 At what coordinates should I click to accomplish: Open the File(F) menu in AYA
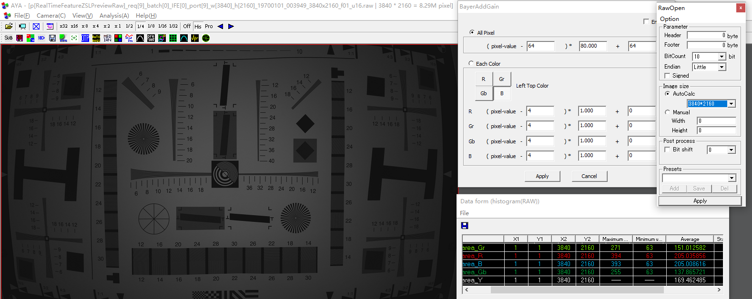[x=21, y=16]
